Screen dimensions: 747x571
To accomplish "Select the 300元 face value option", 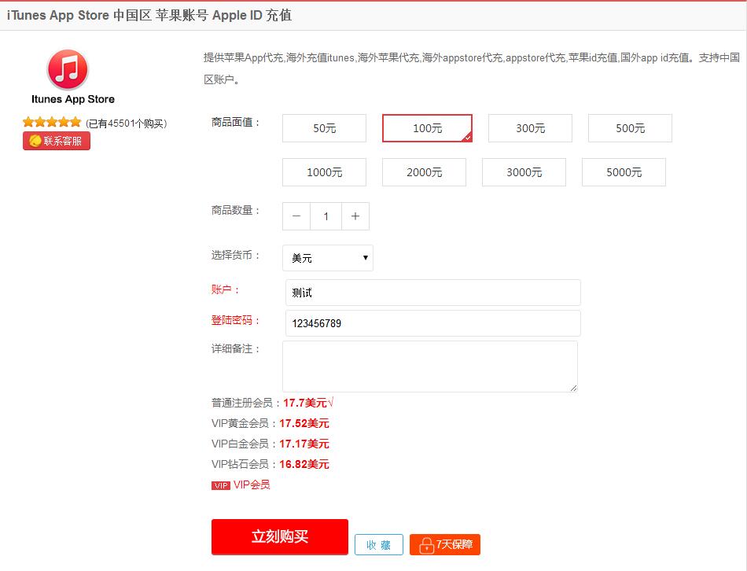I will click(x=530, y=128).
